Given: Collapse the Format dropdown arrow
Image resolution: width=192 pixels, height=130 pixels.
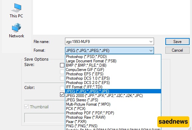Looking at the screenshot, I should (151, 51).
